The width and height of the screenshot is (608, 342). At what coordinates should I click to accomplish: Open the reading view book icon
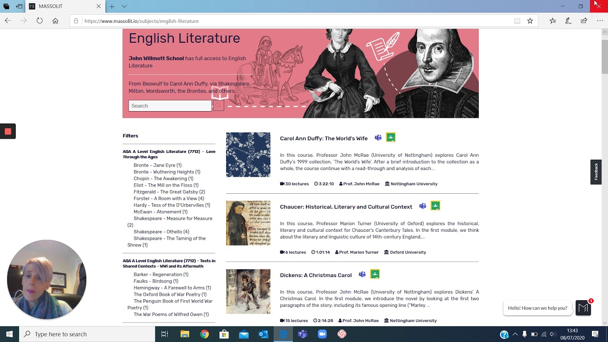517,21
